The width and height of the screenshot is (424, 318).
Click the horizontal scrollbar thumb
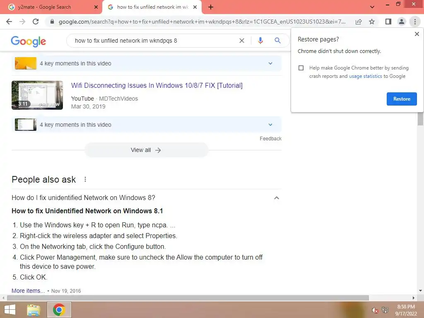pyautogui.click(x=188, y=298)
